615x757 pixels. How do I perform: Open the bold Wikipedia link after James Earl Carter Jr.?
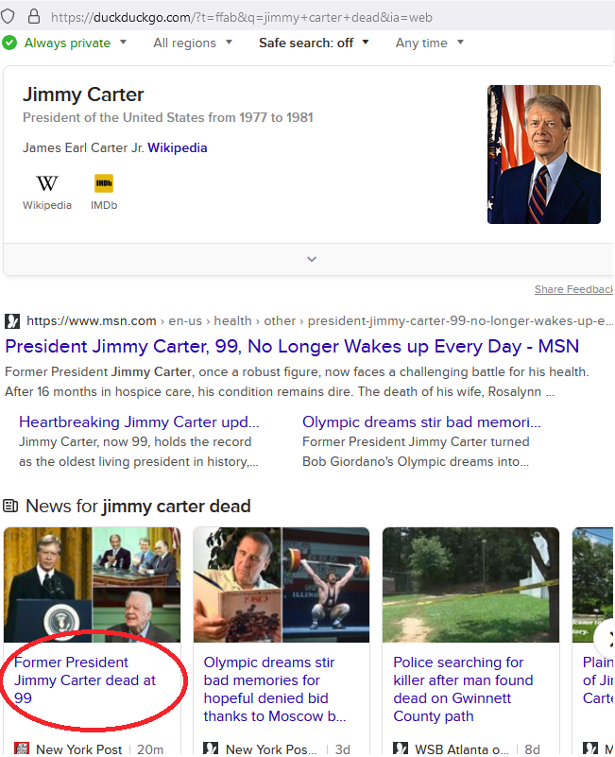[178, 147]
